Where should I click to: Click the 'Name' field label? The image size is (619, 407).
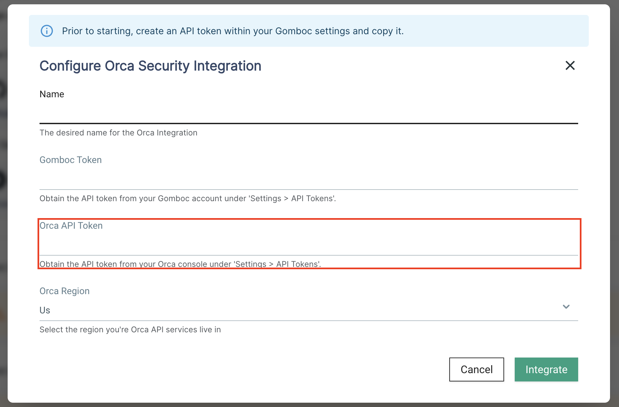[x=52, y=94]
